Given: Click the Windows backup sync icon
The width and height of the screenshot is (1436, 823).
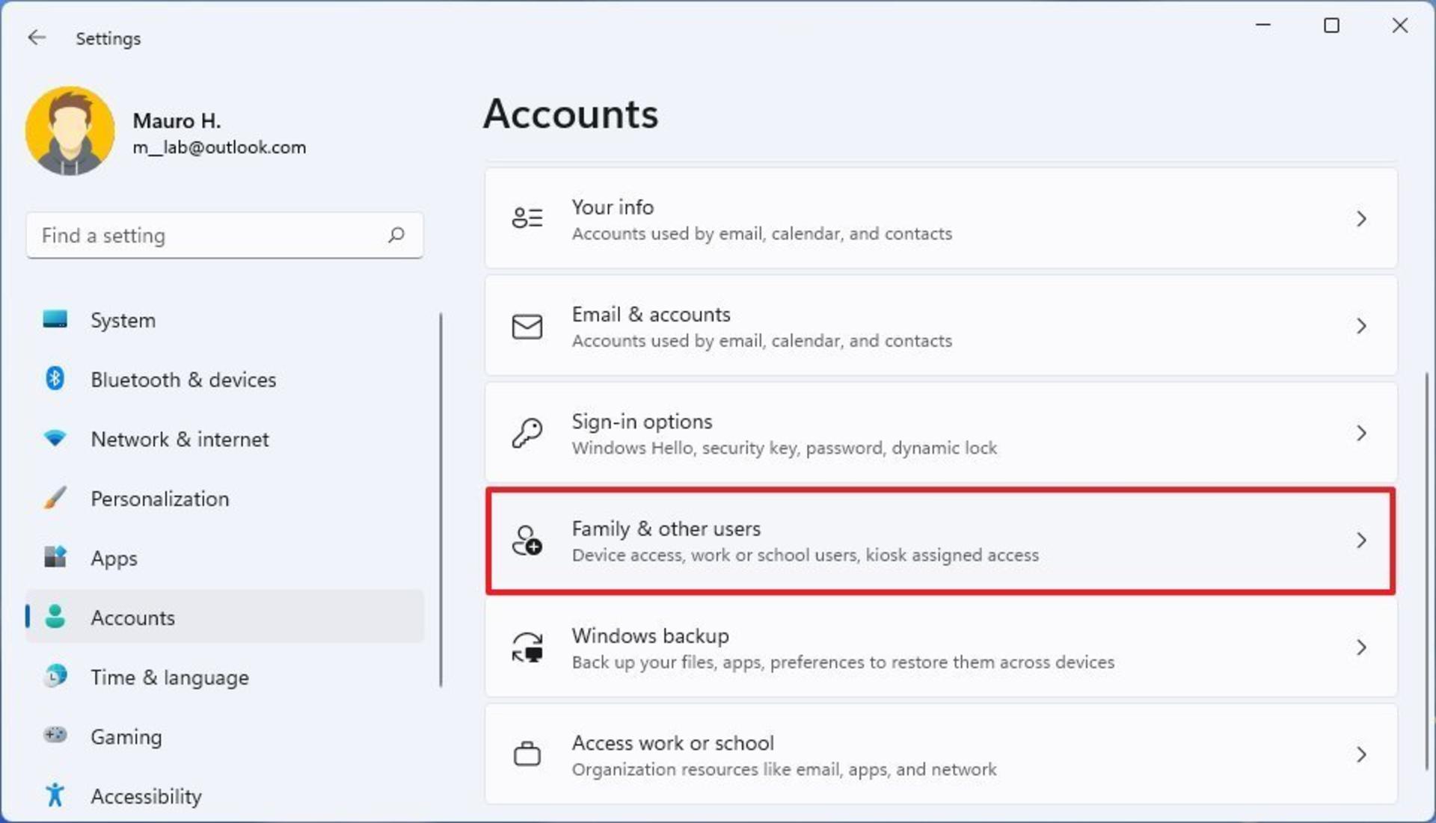Looking at the screenshot, I should coord(527,647).
